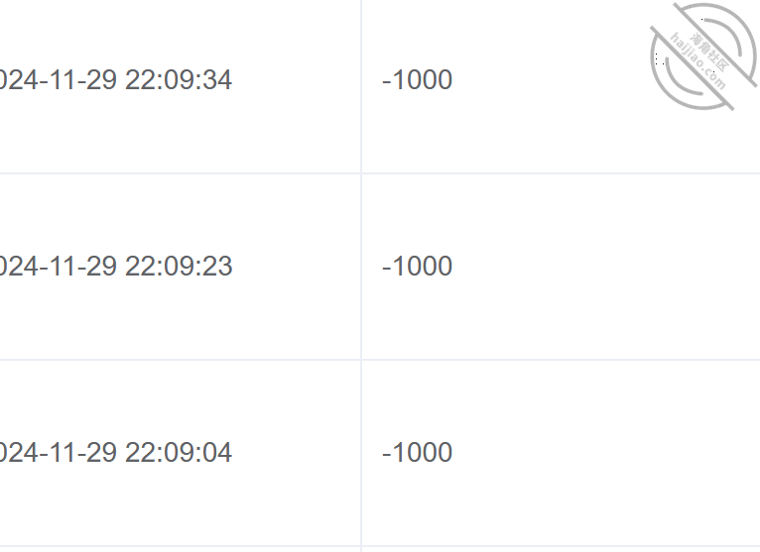Click the row border below the 22:09:04 entry
The image size is (760, 552).
[x=380, y=546]
